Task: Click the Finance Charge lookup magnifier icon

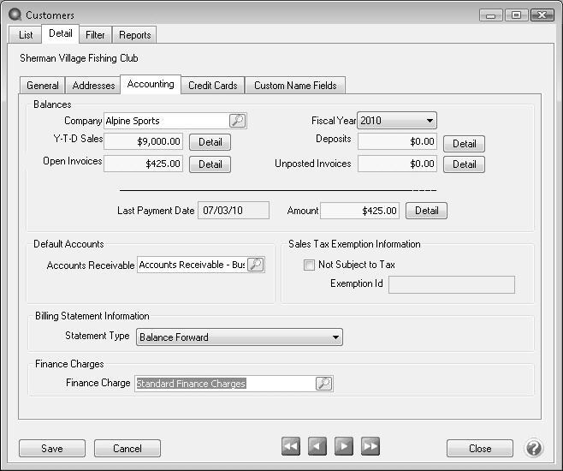Action: tap(323, 384)
